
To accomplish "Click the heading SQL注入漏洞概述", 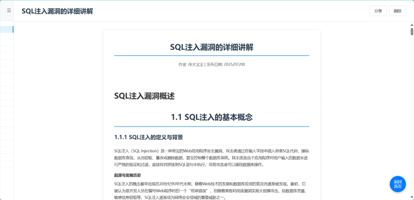I will pos(145,96).
